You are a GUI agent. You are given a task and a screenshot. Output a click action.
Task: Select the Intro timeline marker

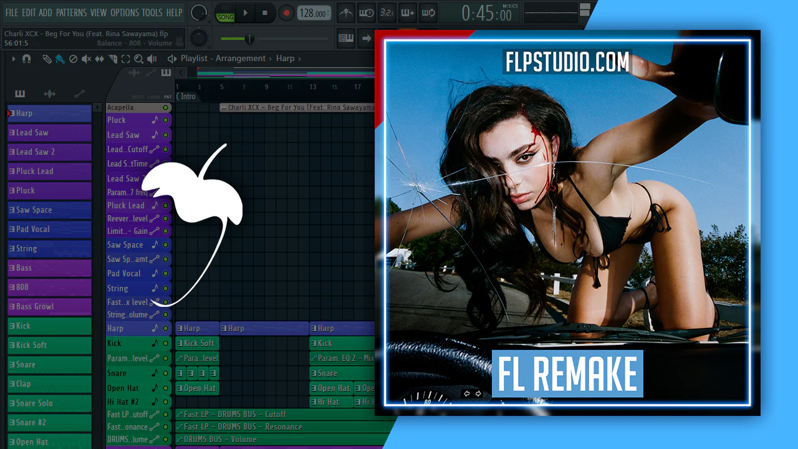[x=186, y=97]
